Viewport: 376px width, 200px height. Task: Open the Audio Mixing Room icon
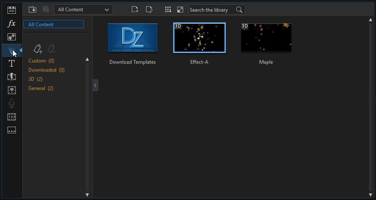[12, 90]
